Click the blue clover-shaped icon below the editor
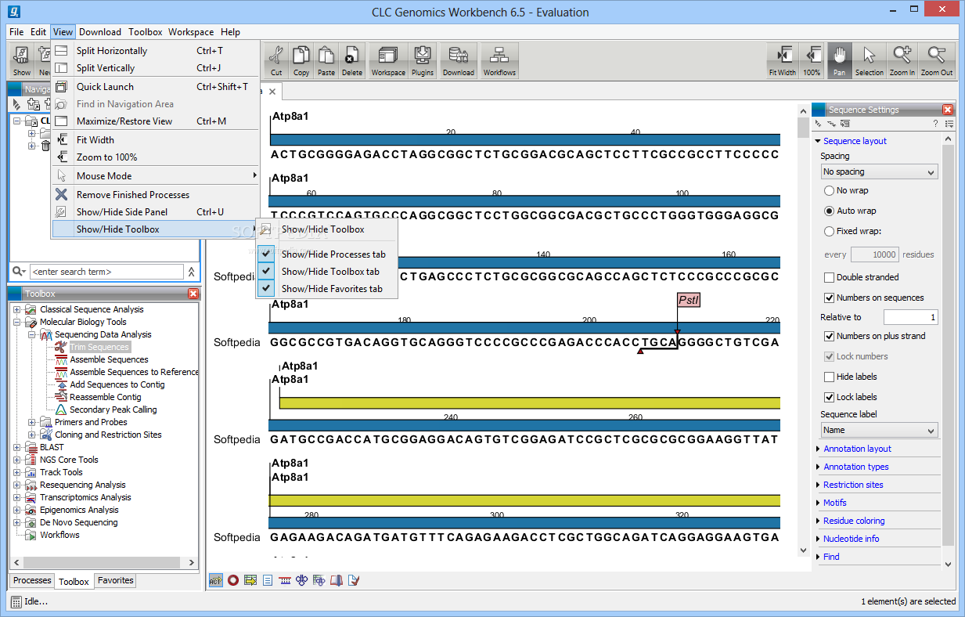965x617 pixels. coord(302,580)
